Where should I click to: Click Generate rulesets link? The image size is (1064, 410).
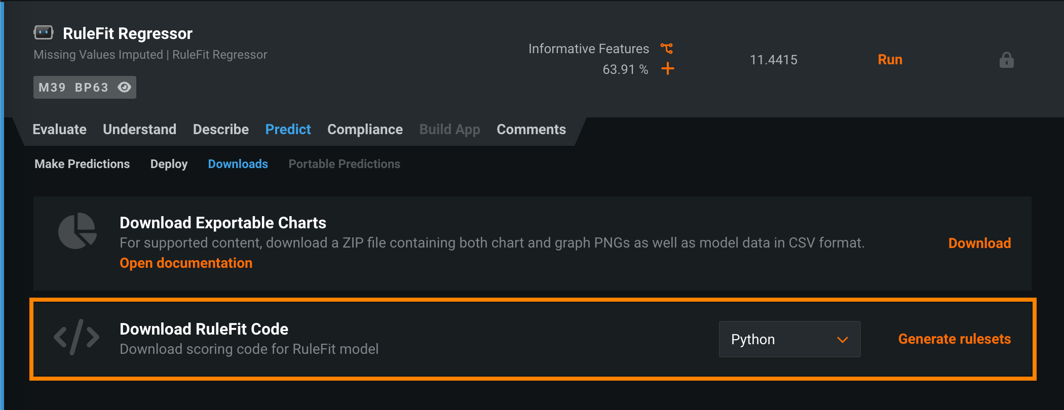coord(954,339)
